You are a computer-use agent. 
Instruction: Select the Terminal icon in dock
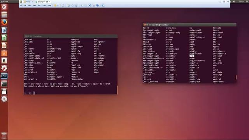coord(4,84)
